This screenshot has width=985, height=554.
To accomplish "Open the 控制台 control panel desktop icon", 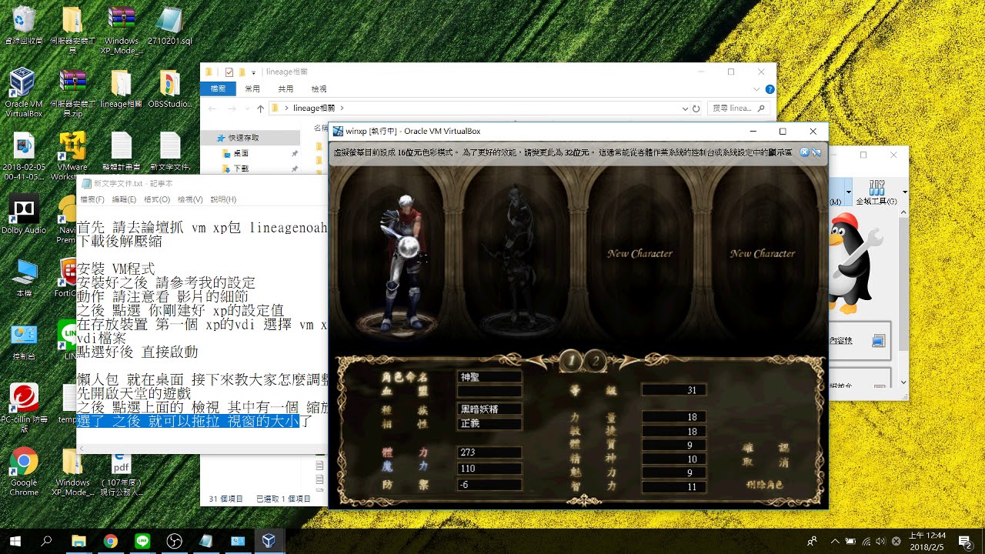I will click(x=24, y=342).
